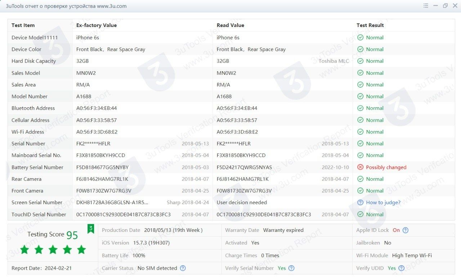Open the list menu icon in title bar
Viewport: 461px width, 279px height.
click(426, 6)
